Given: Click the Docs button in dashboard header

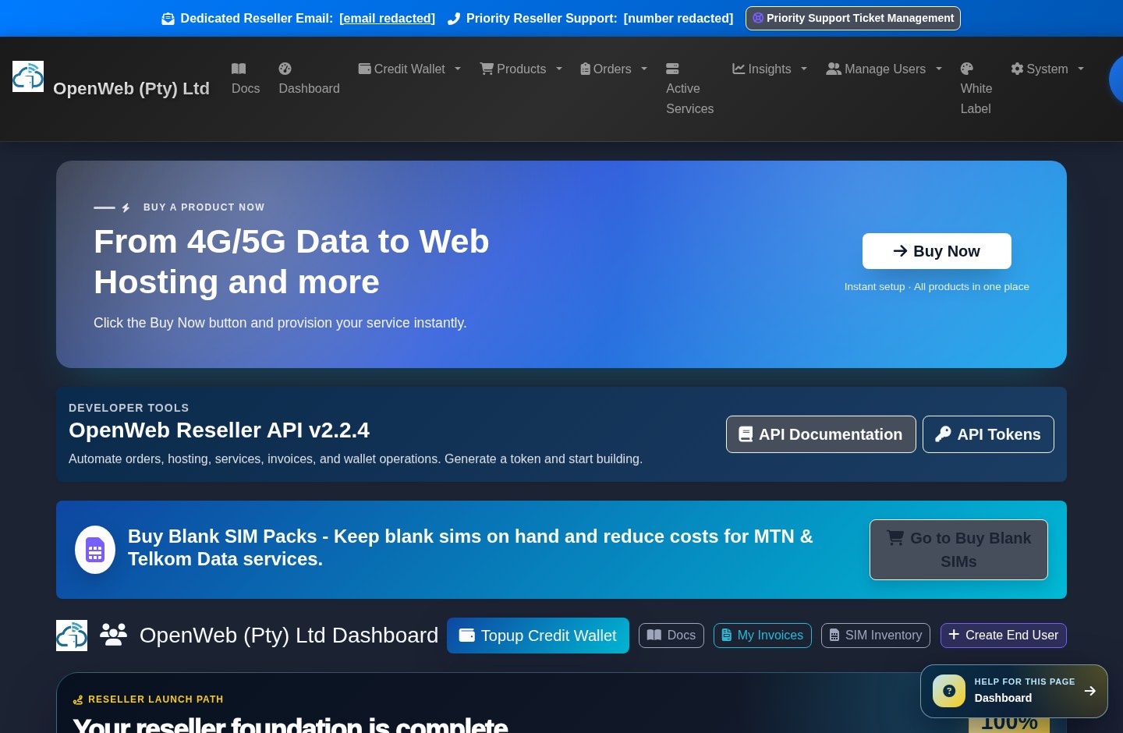Looking at the screenshot, I should tap(671, 636).
